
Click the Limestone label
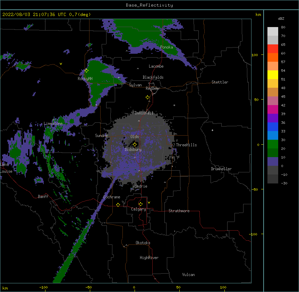click(53, 123)
